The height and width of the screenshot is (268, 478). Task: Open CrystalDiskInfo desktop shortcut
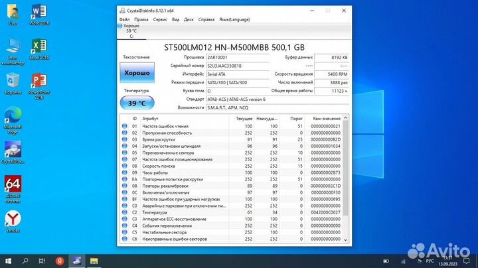(x=13, y=153)
